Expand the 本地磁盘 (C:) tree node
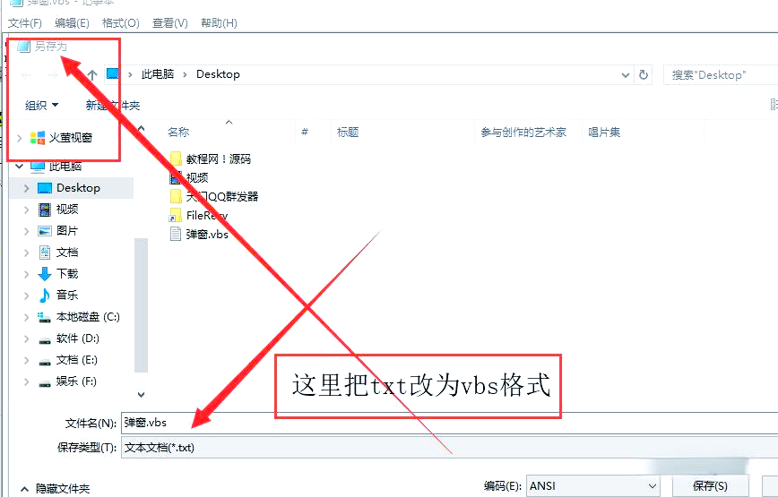The image size is (778, 497). pos(26,317)
